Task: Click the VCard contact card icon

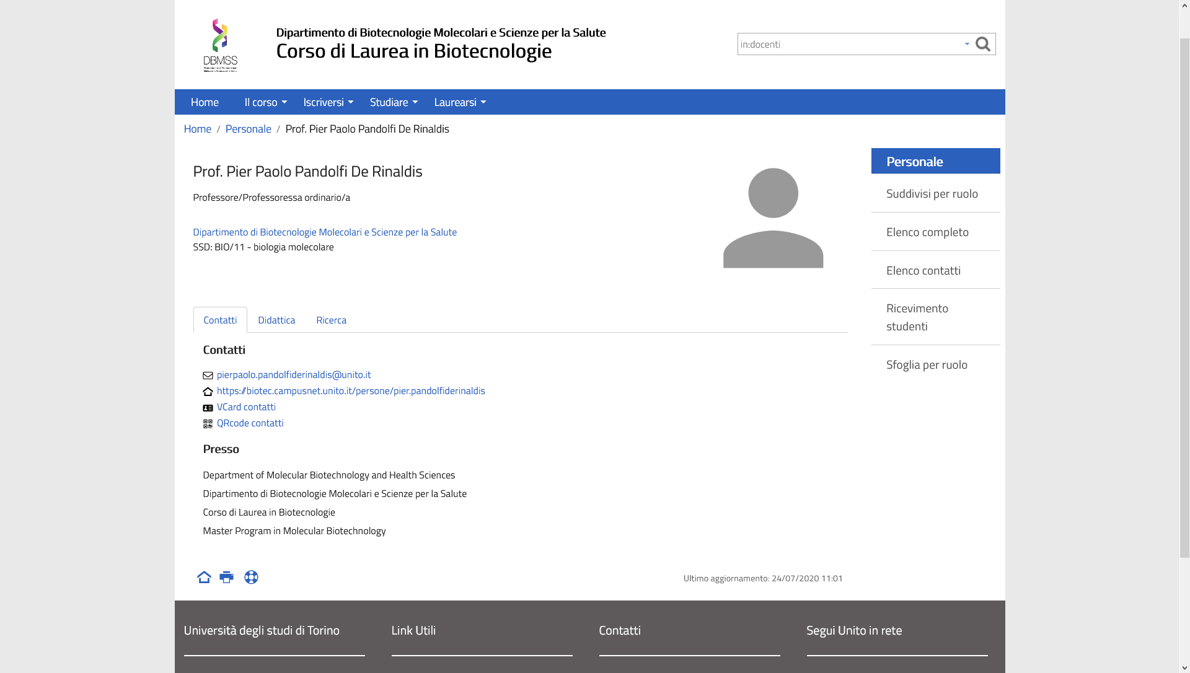Action: (208, 408)
